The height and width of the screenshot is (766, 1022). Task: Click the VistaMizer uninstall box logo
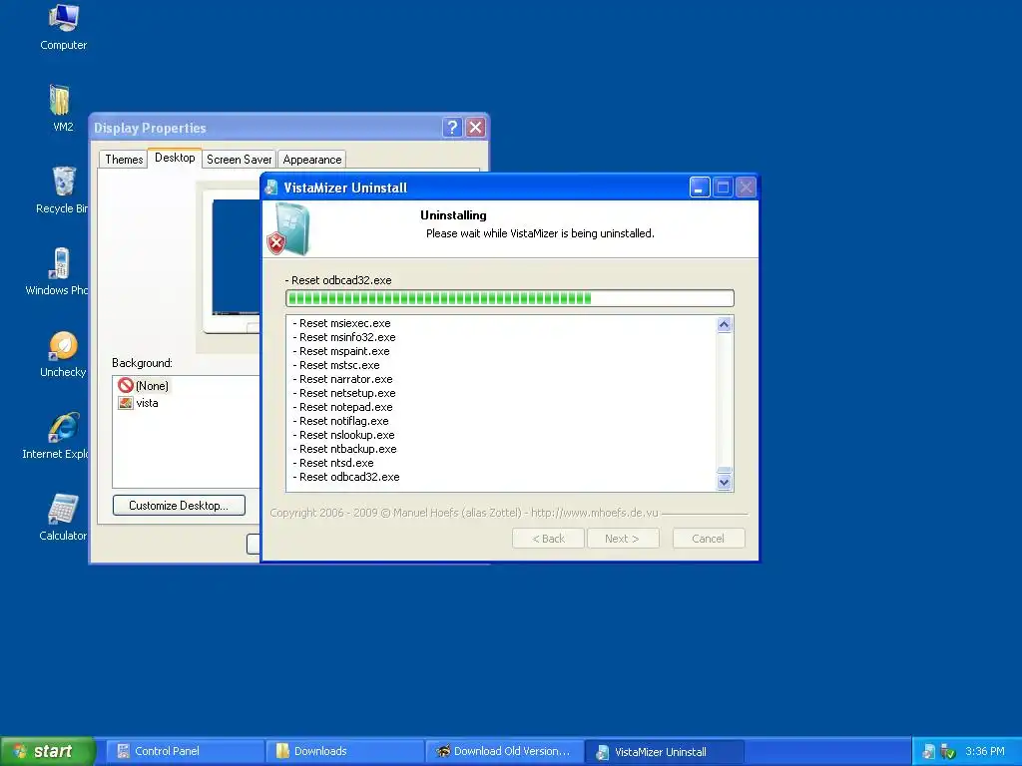click(x=289, y=229)
